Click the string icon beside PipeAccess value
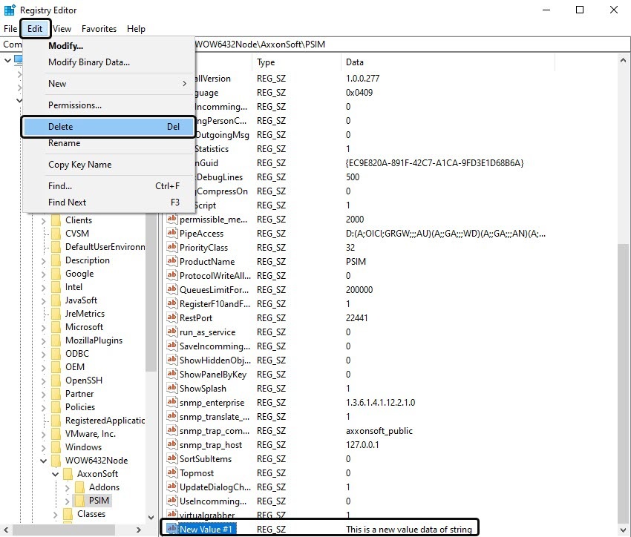 pyautogui.click(x=172, y=234)
